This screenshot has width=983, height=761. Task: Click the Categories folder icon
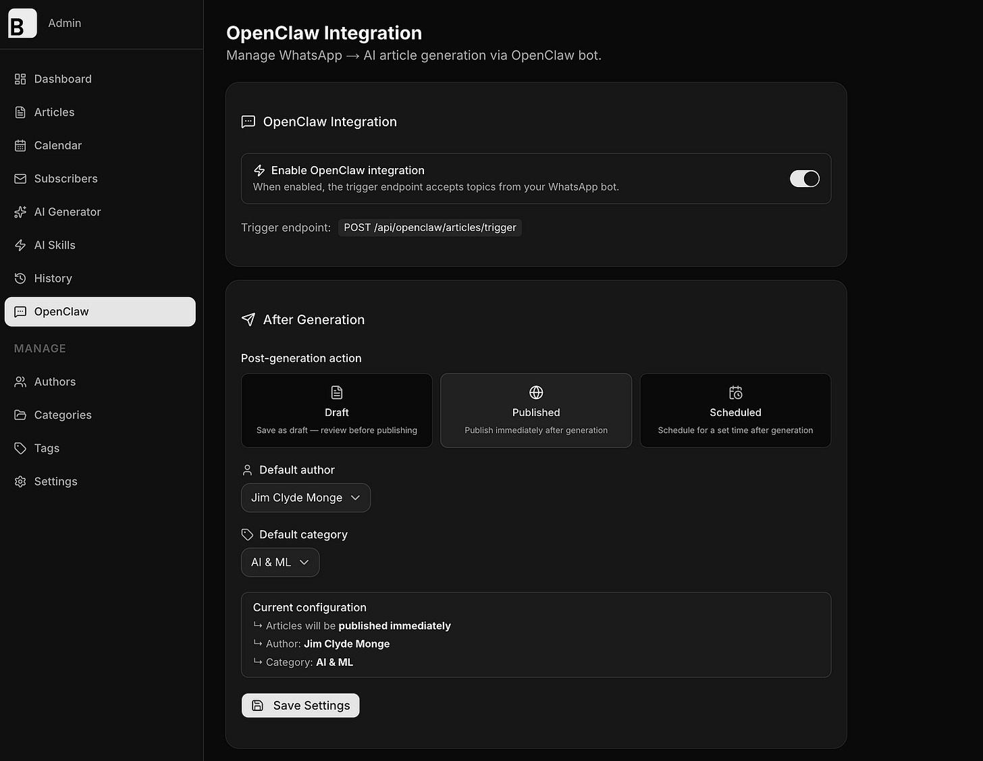coord(20,415)
